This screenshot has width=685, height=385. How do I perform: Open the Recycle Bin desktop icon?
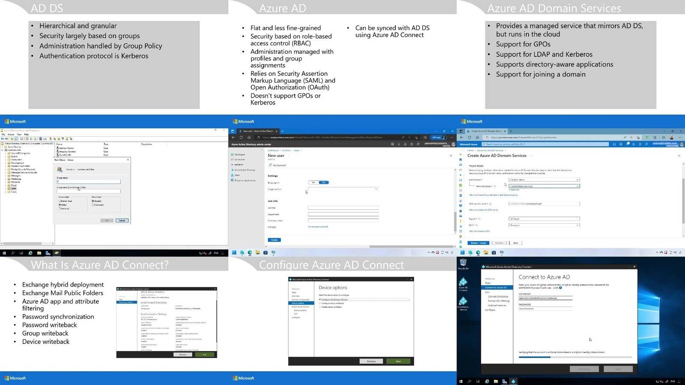pyautogui.click(x=463, y=264)
